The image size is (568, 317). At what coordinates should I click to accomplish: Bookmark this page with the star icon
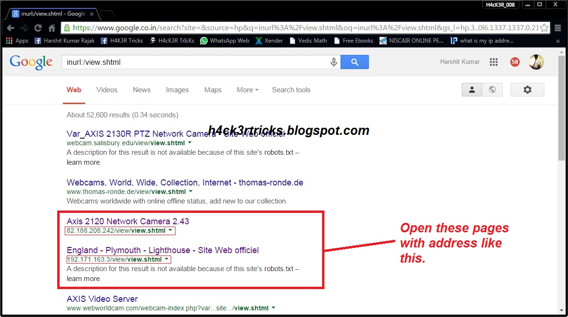pos(544,27)
